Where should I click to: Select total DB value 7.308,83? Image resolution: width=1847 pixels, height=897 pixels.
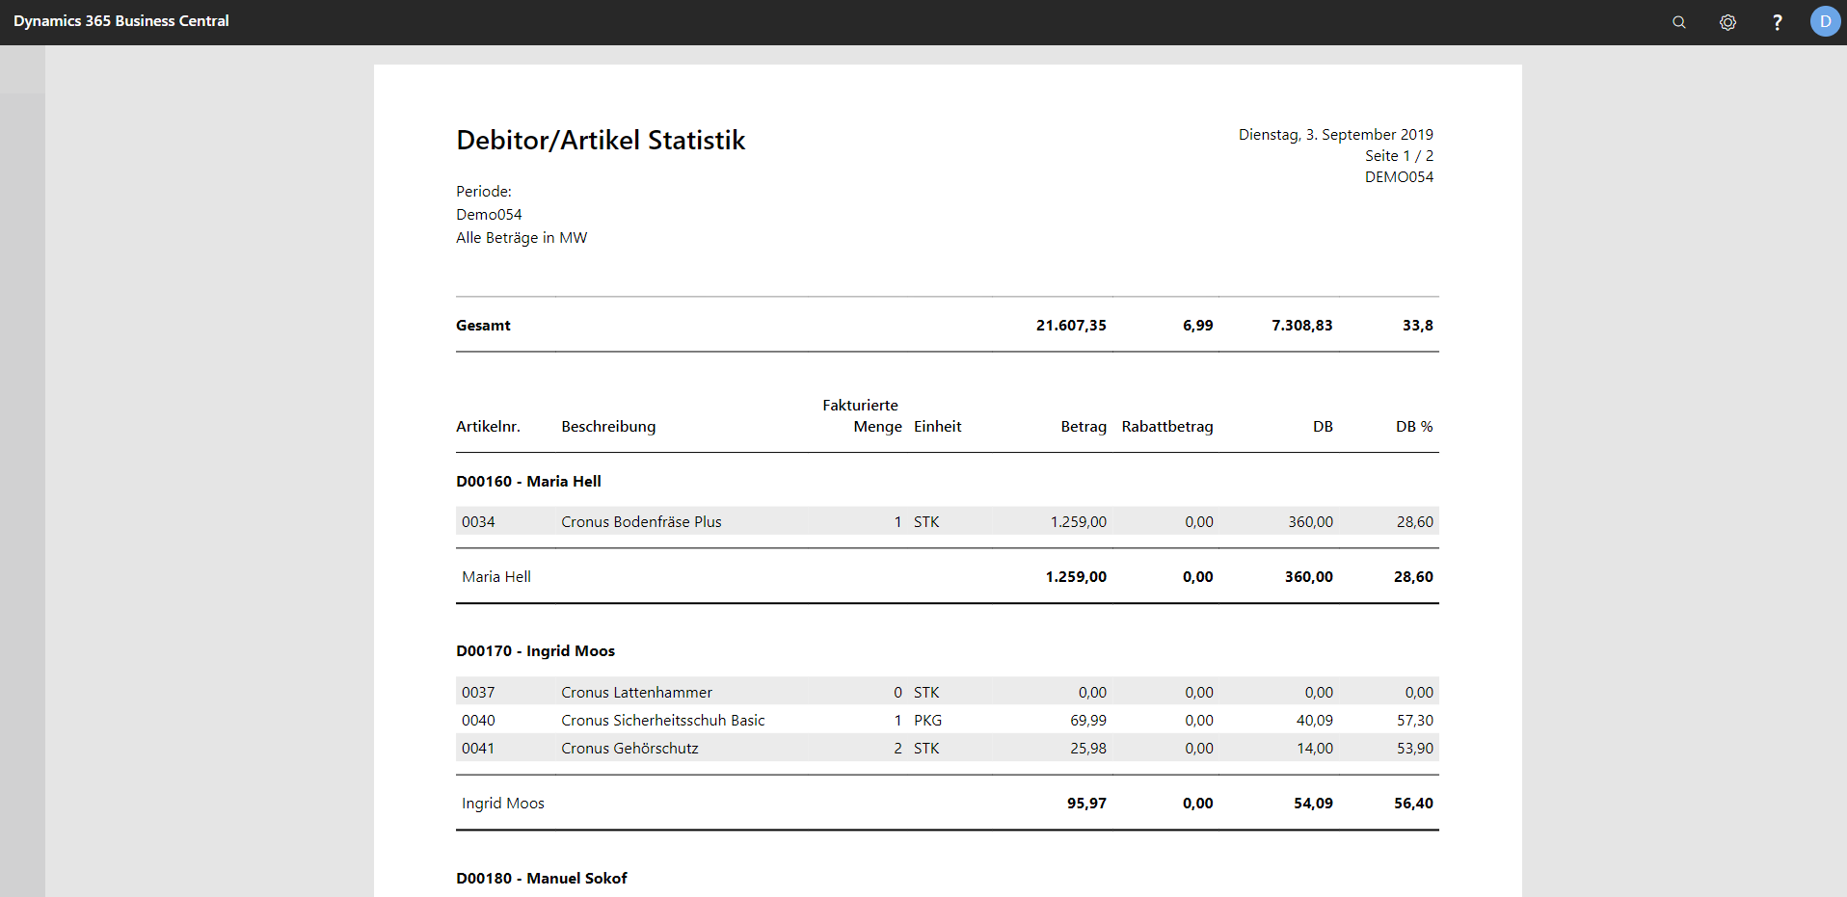point(1302,326)
